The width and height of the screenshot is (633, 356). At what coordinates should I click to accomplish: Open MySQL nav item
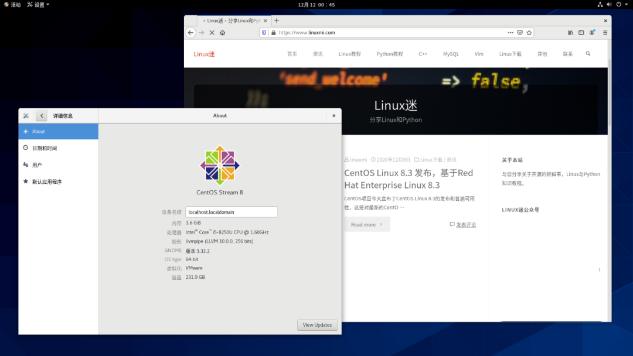451,54
